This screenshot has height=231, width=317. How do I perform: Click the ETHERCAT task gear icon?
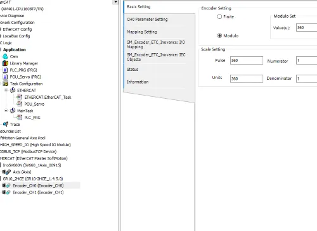pos(13,90)
